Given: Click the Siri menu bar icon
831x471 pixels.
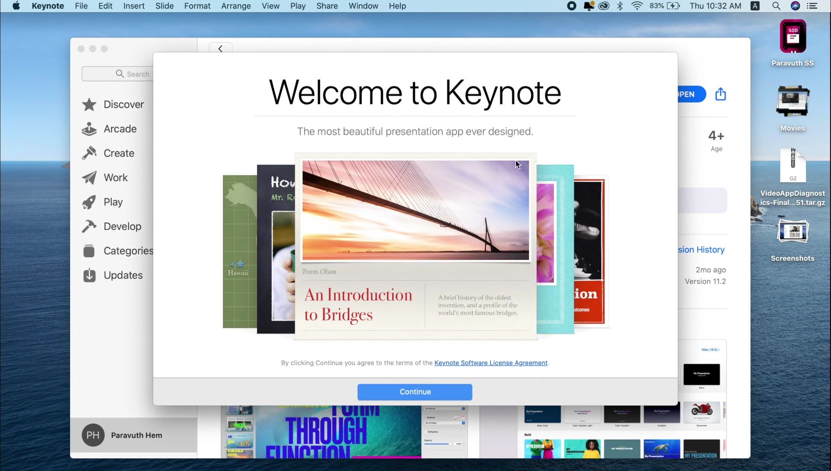Looking at the screenshot, I should tap(795, 6).
